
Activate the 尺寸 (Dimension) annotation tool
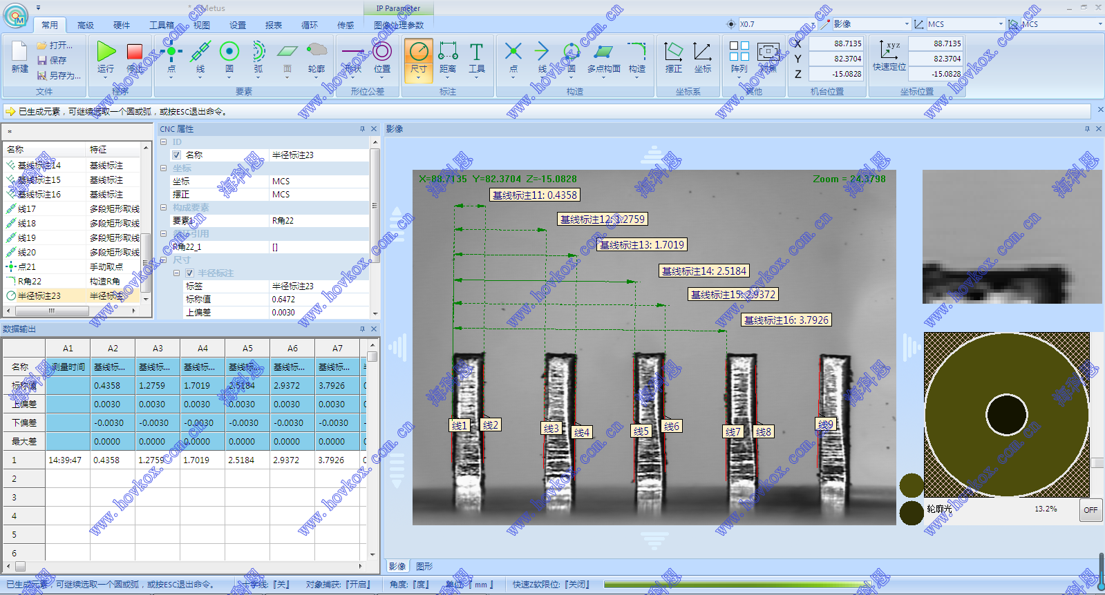coord(419,52)
